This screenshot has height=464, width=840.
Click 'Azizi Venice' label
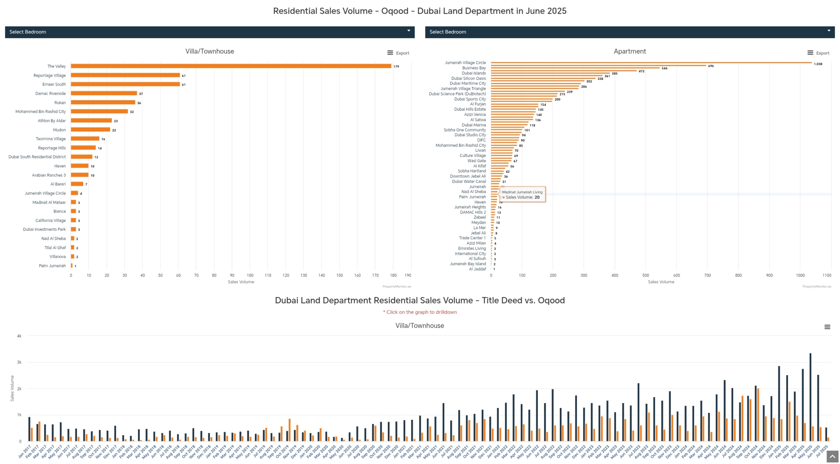(x=475, y=115)
